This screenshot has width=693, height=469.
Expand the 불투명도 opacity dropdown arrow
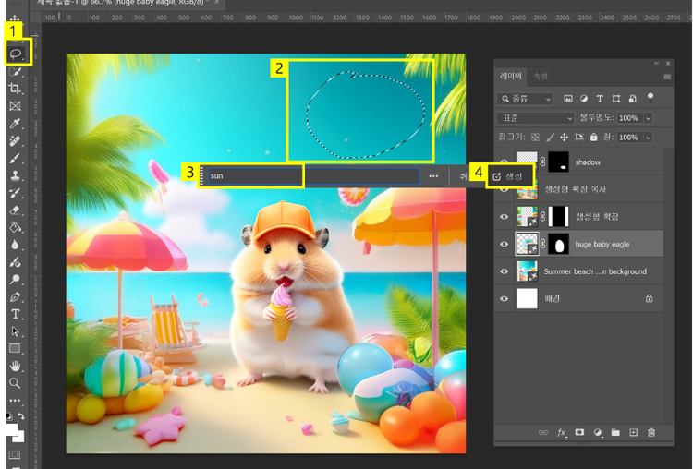tap(648, 118)
